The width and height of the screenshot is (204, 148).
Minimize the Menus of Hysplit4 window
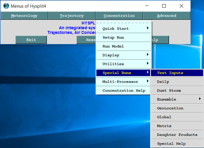pos(147,6)
